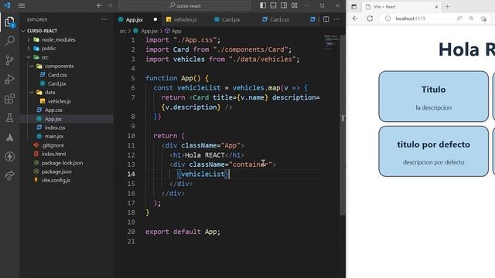Open the Testing flask icon view
This screenshot has width=495, height=278.
9,118
